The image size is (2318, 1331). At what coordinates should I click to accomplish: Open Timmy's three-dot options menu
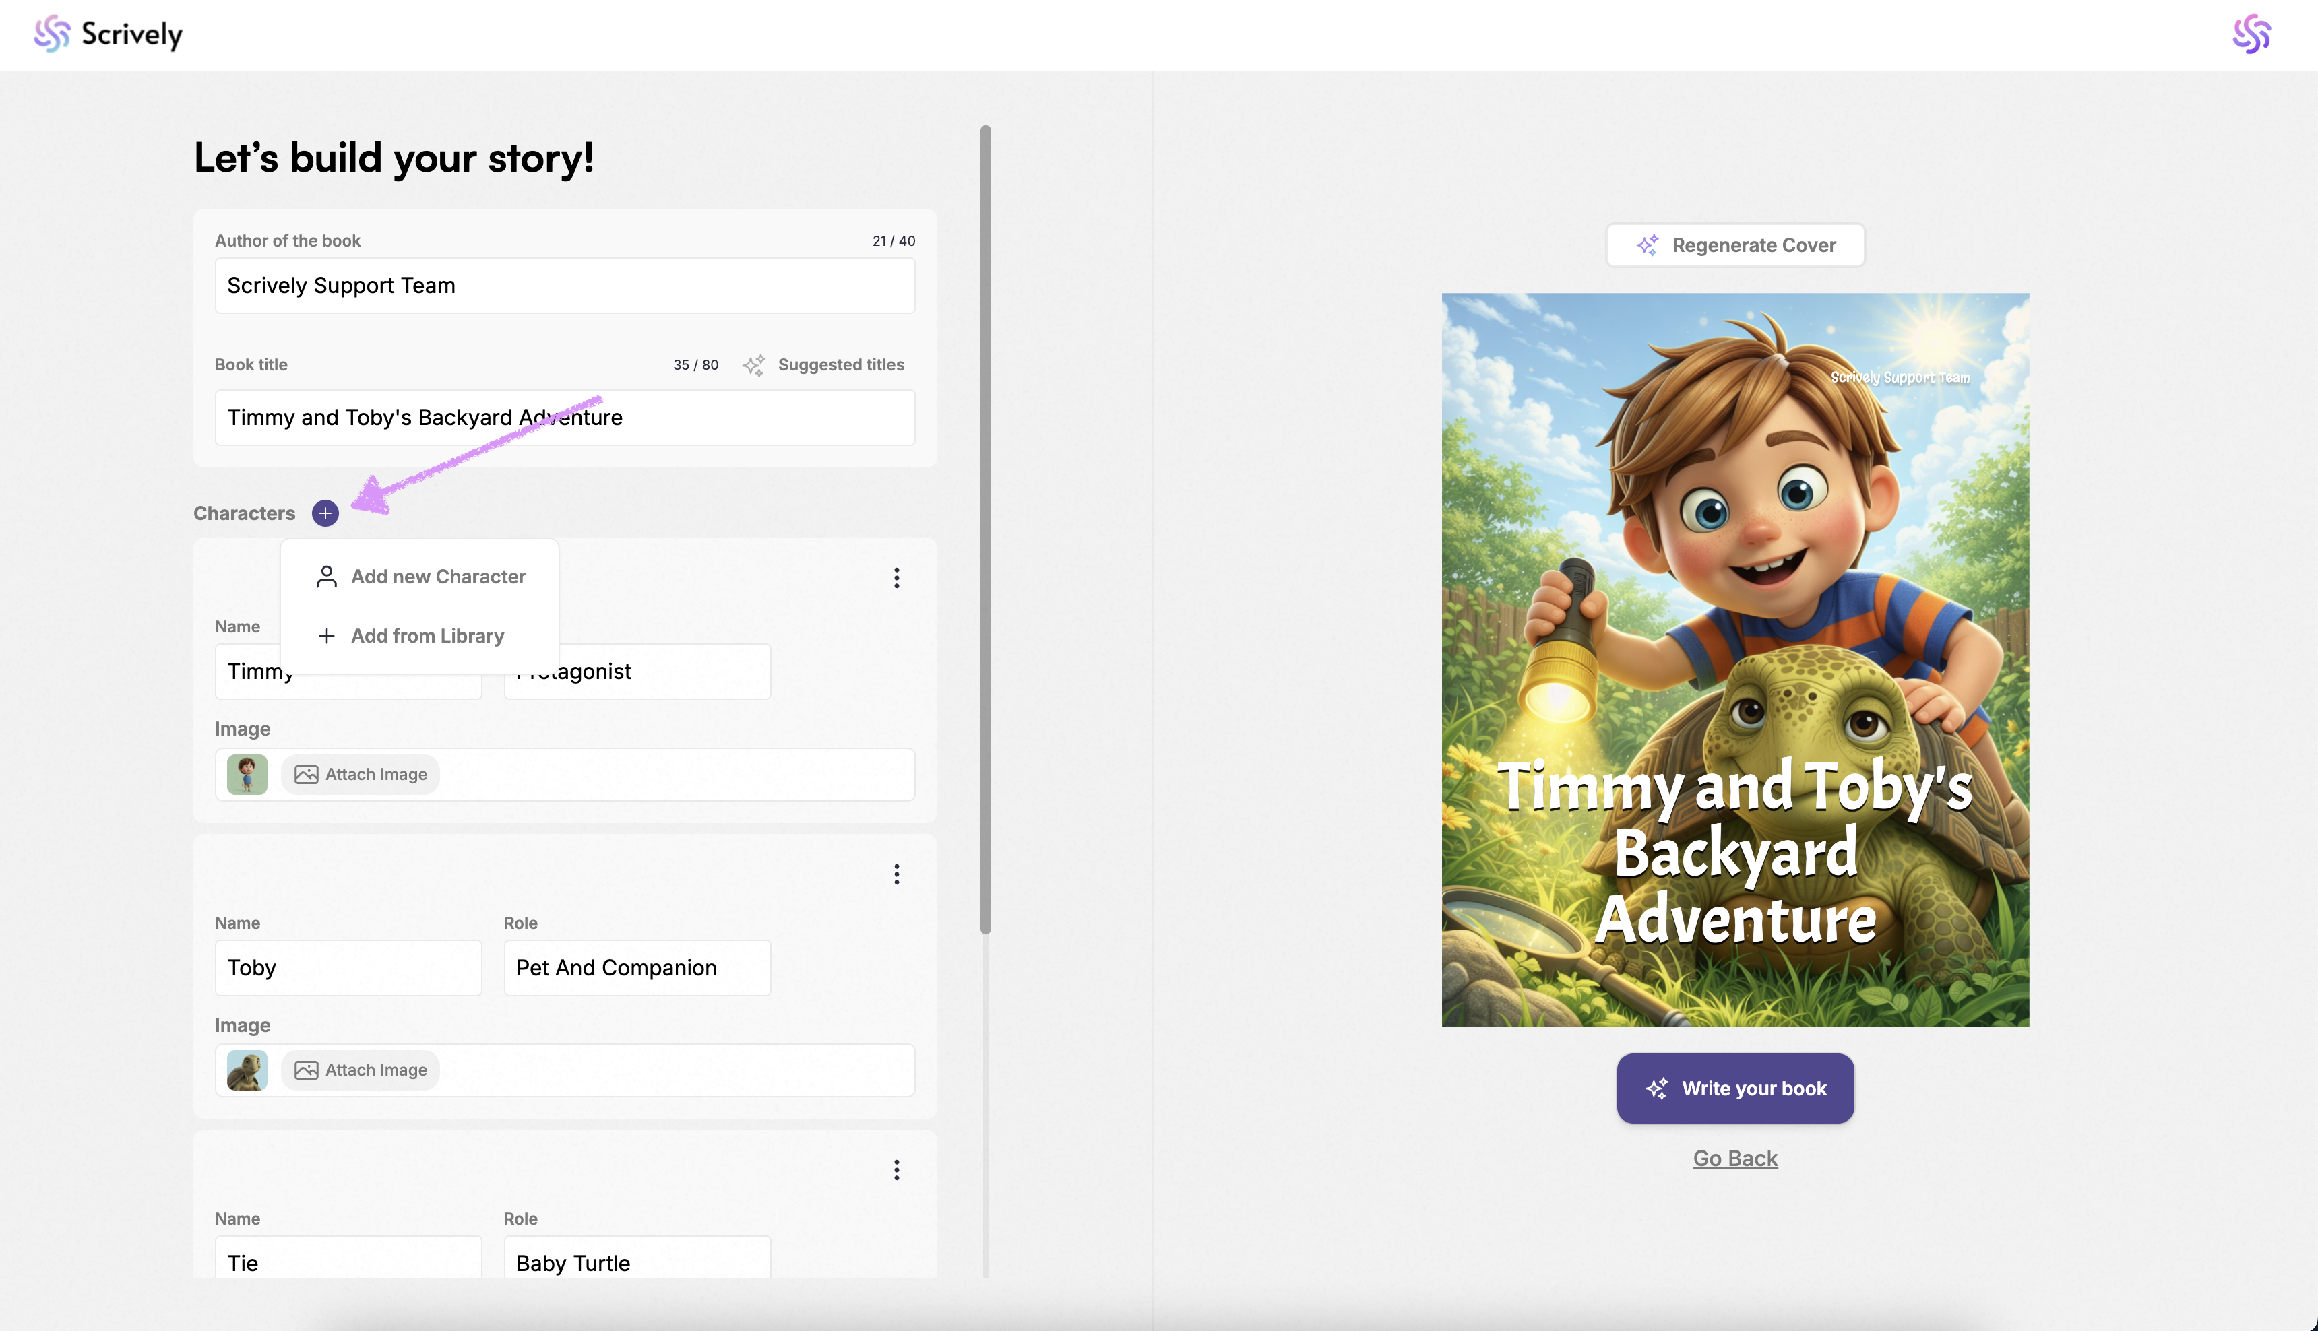(x=896, y=578)
